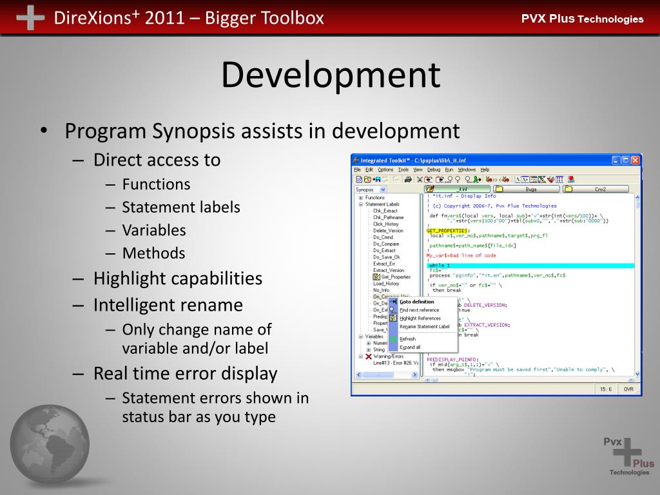Click synopsis panel horizontal scrollbar right arrow
The width and height of the screenshot is (660, 495).
coord(414,374)
